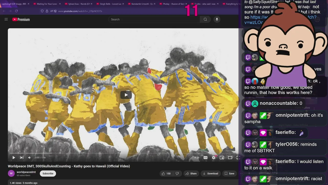Image resolution: width=328 pixels, height=185 pixels.
Task: Open the worldpeacedmt channel avatar
Action: [x=11, y=173]
